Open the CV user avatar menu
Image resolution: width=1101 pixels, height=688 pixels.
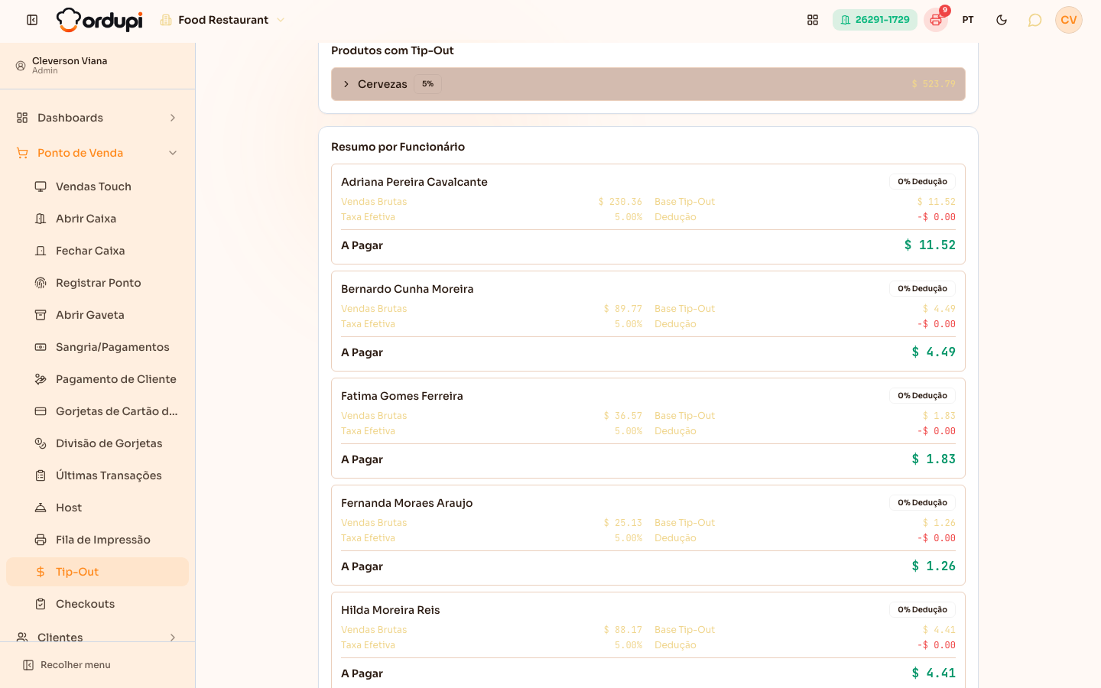[1069, 20]
